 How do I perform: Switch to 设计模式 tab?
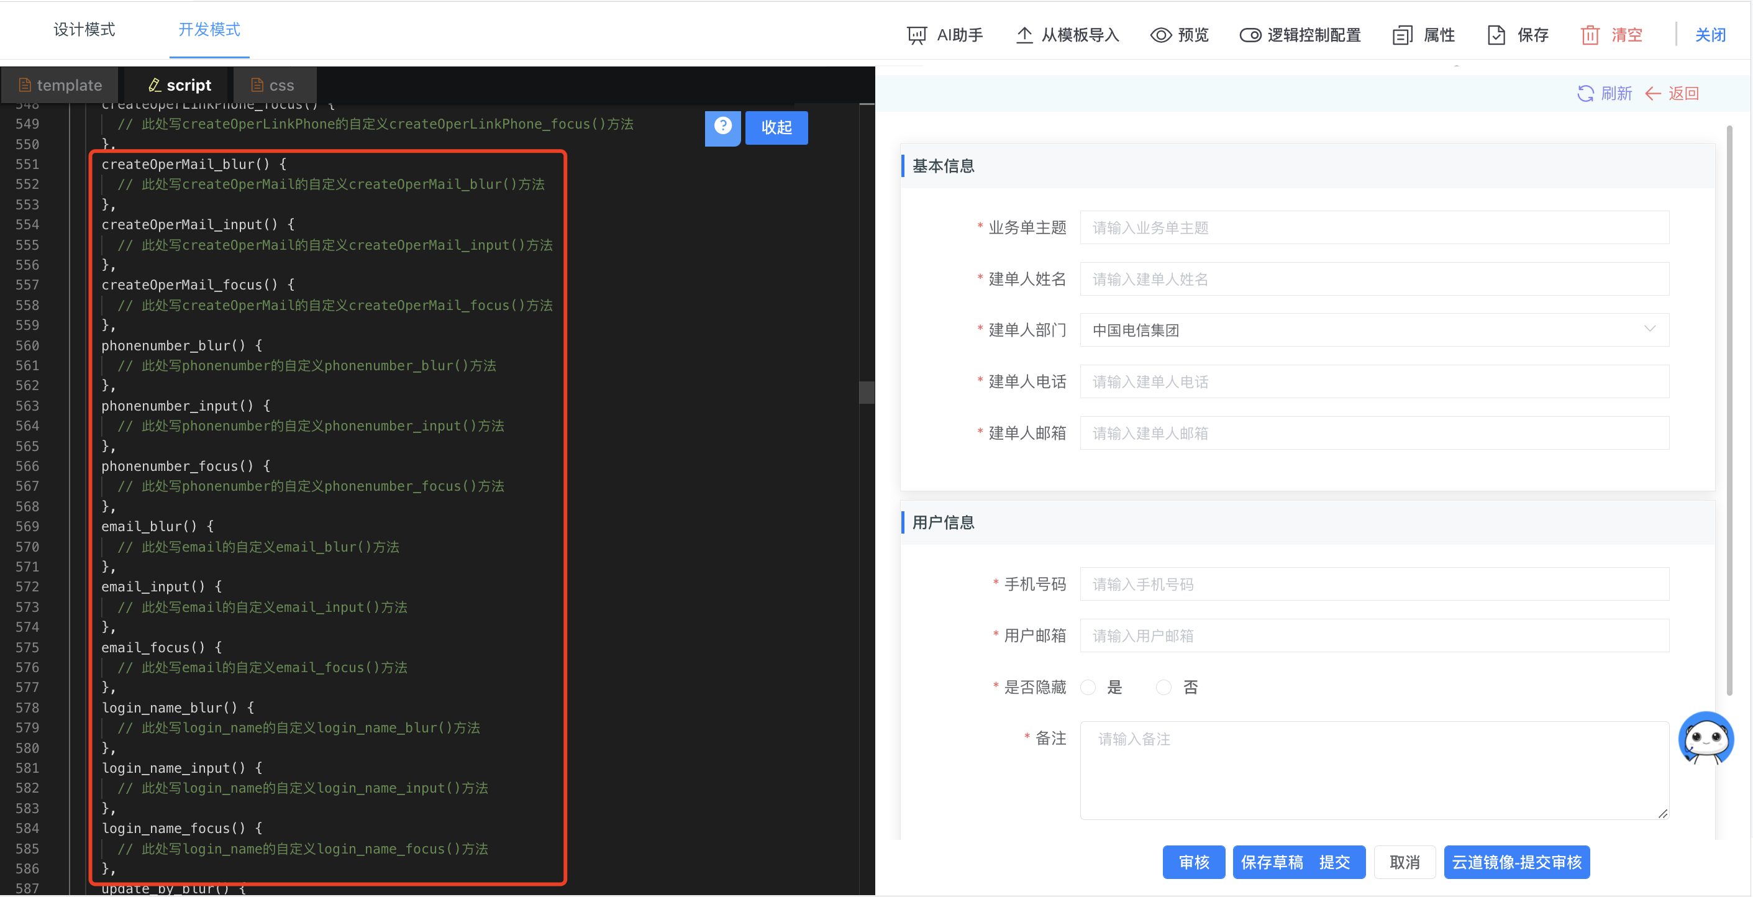click(84, 29)
